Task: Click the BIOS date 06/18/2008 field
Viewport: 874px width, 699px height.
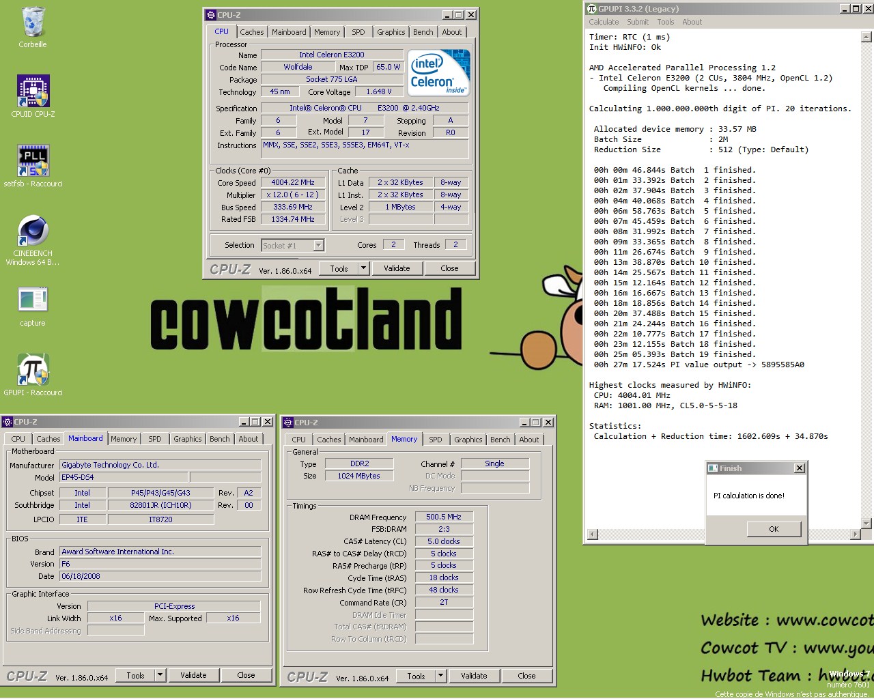Action: [x=160, y=576]
